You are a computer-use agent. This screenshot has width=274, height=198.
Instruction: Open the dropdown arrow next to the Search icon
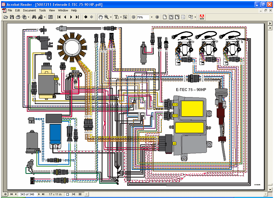[x=45, y=17]
